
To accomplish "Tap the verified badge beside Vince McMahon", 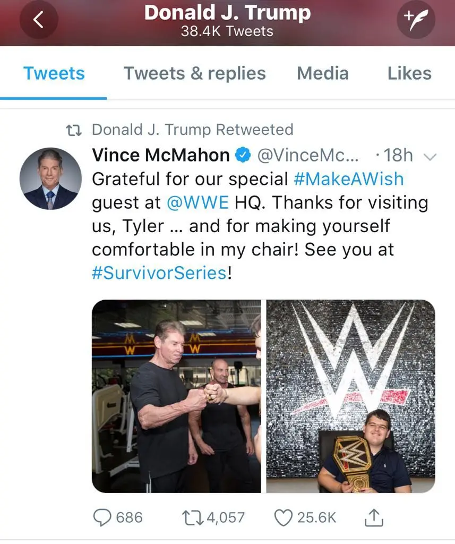I will click(243, 155).
